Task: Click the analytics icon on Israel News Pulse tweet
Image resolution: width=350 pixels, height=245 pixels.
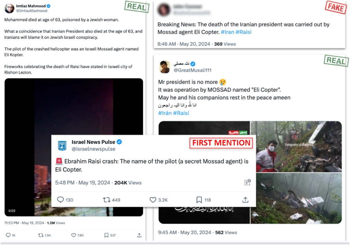Action: click(x=247, y=182)
